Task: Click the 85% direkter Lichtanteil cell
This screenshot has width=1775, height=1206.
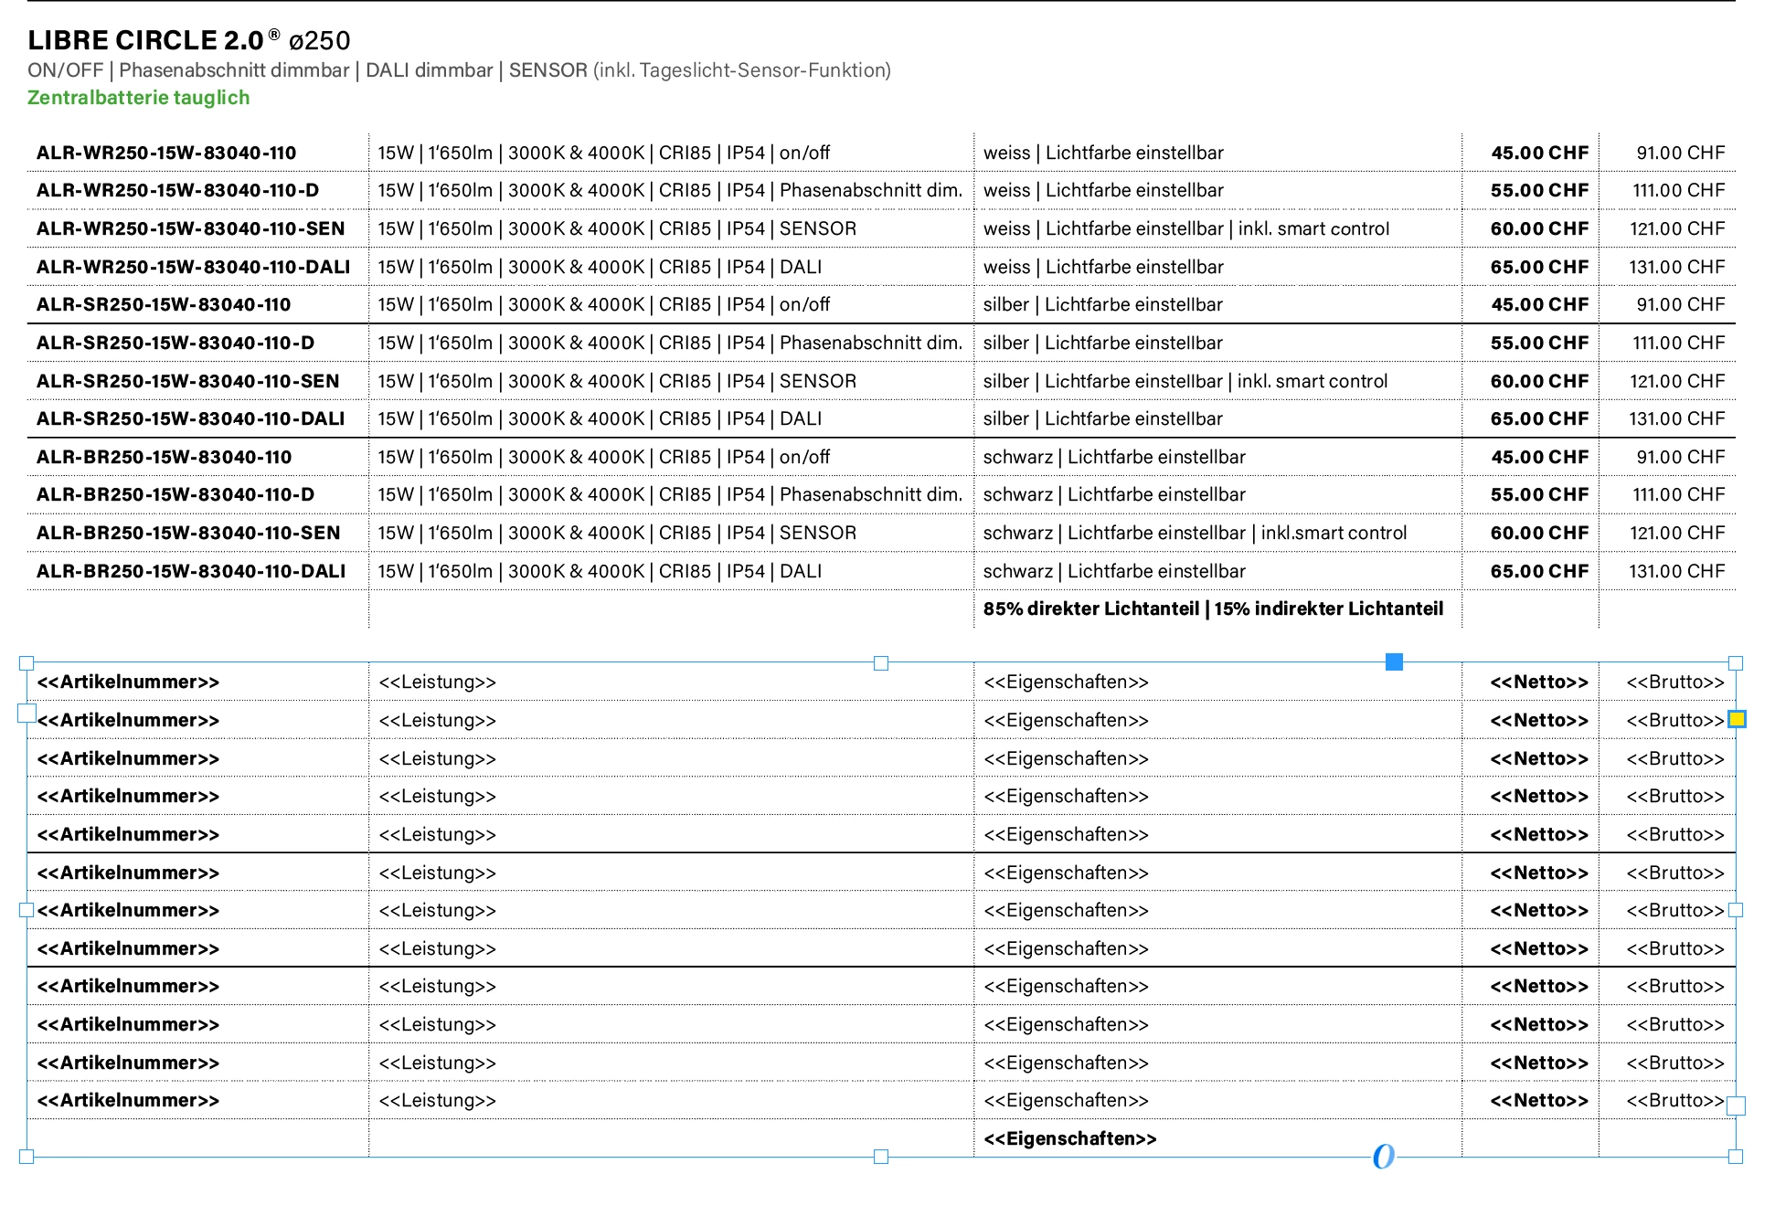Action: point(1213,609)
